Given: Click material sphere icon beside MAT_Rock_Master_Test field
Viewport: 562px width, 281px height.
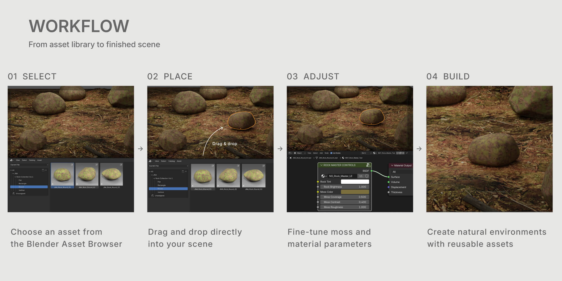Looking at the screenshot, I should [375, 153].
